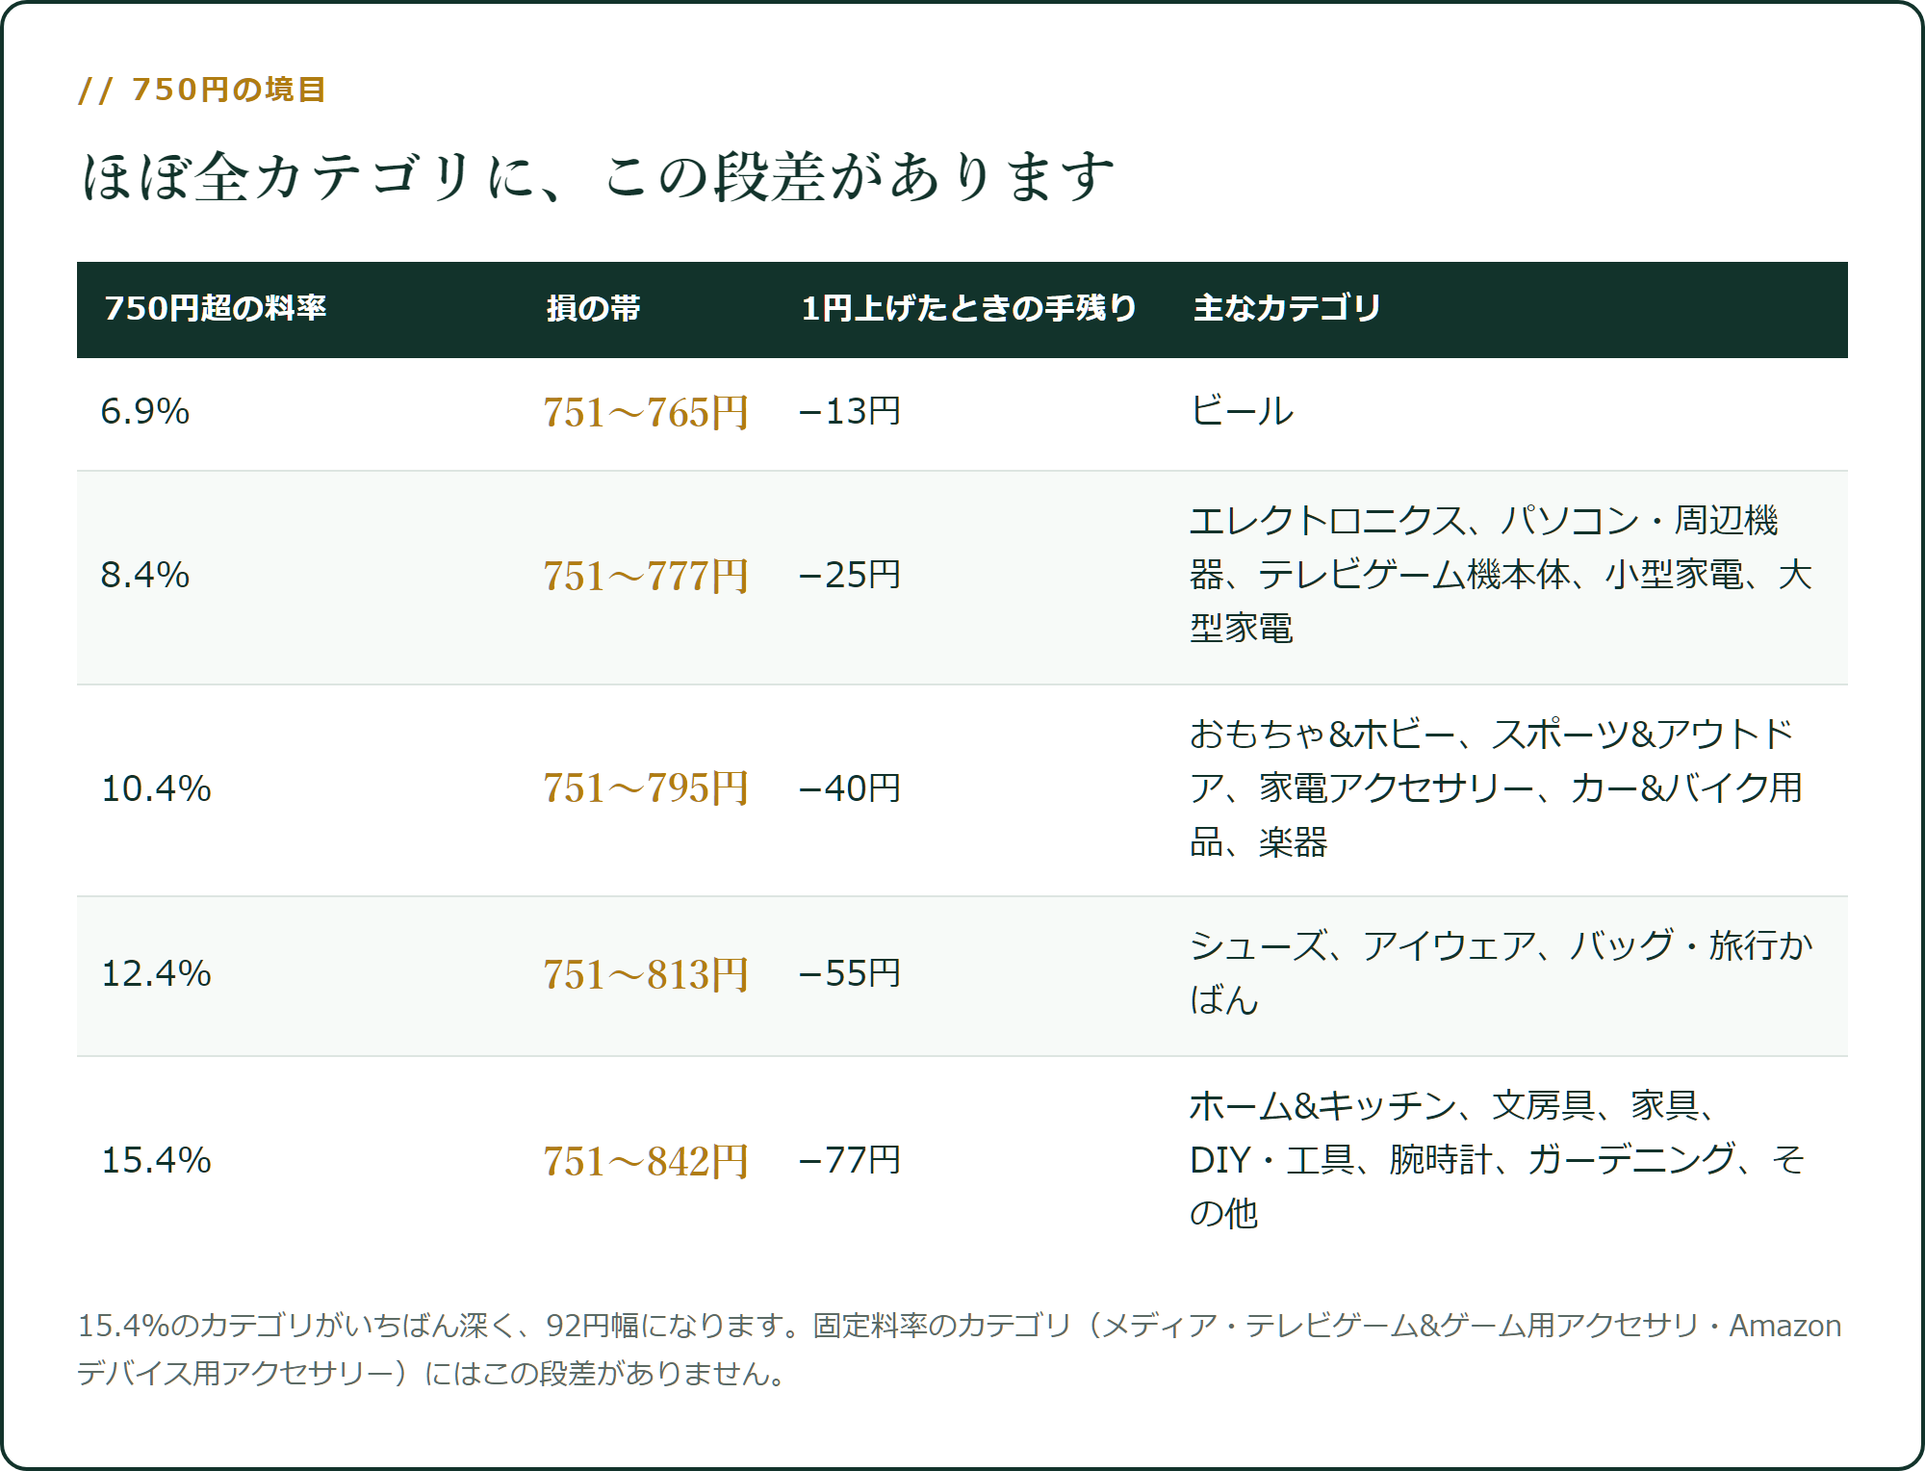
Task: Click the heading 'ほぼ全カテゴリに、この段差があります'
Action: click(597, 176)
